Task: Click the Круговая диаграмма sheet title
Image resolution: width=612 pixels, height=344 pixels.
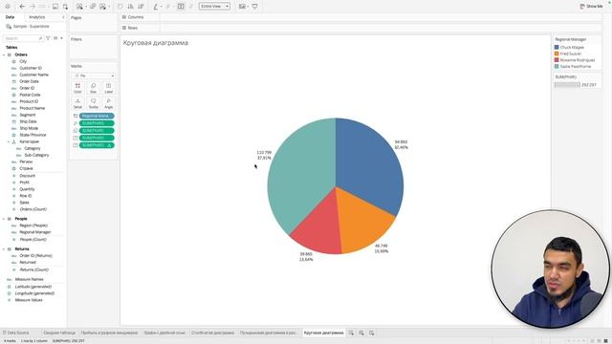Action: (x=156, y=43)
